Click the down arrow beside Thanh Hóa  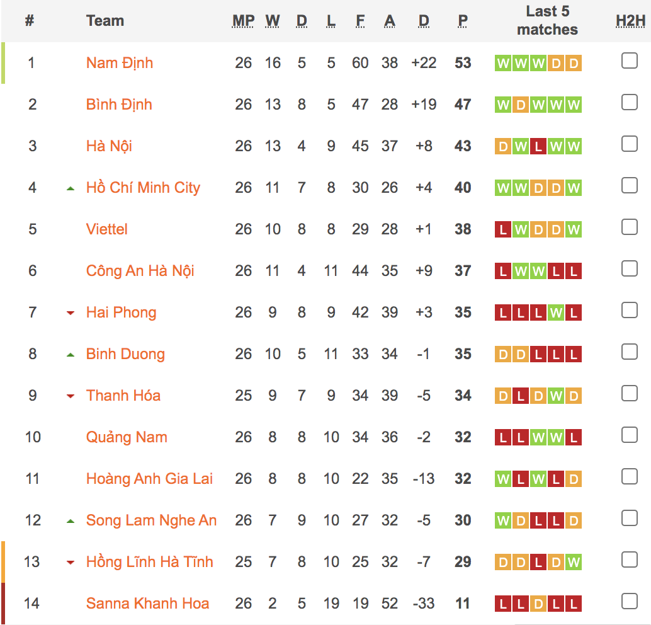click(69, 394)
